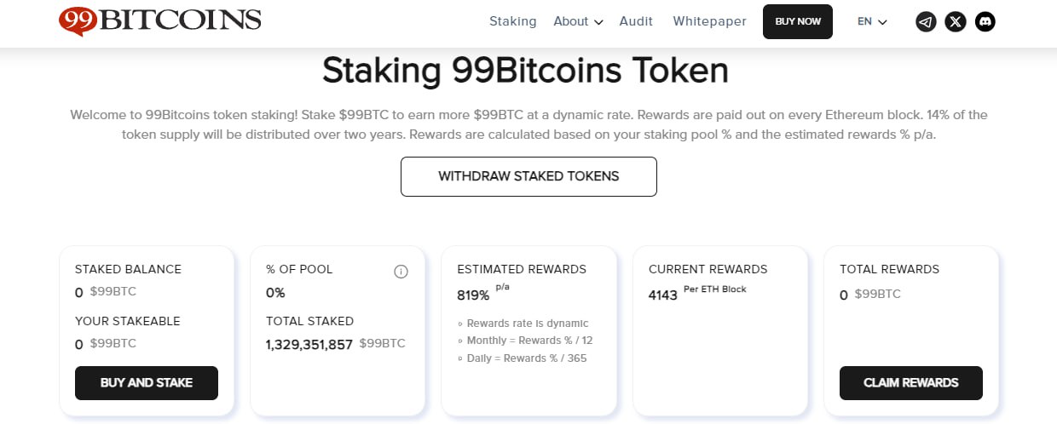Open the Audit nav item
Viewport: 1057px width, 424px height.
[x=636, y=21]
